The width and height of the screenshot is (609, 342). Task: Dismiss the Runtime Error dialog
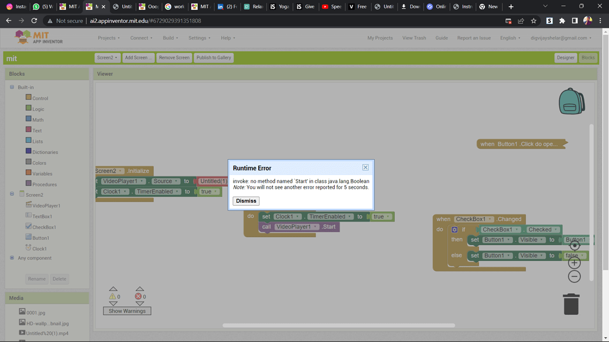coord(246,201)
